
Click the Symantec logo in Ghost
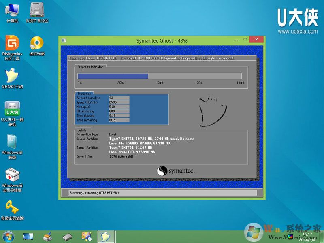(176, 171)
